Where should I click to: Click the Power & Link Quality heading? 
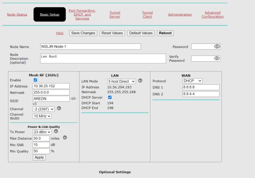pyautogui.click(x=44, y=127)
